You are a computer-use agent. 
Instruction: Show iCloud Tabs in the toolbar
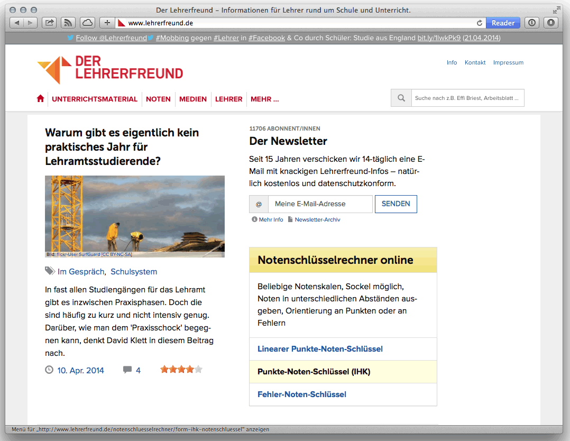[87, 23]
